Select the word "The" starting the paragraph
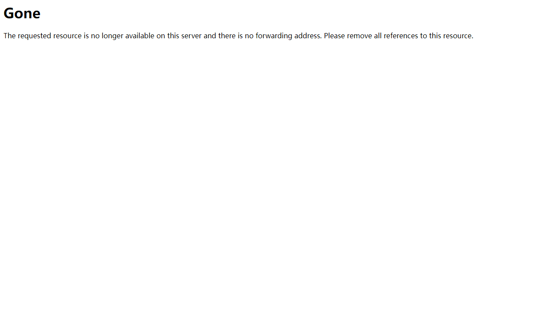This screenshot has width=557, height=313. pyautogui.click(x=10, y=36)
